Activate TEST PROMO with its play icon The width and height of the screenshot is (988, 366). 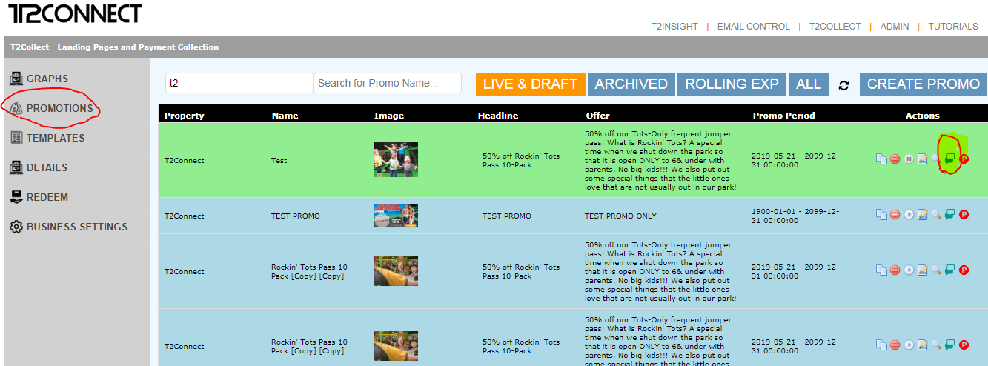pos(909,215)
